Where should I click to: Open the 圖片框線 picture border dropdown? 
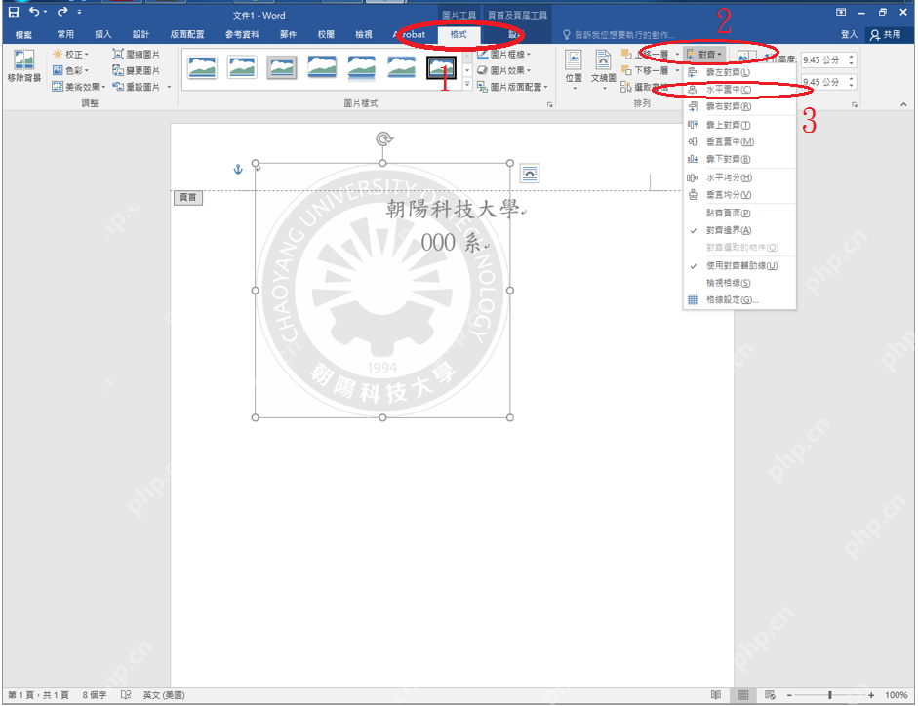click(x=503, y=54)
